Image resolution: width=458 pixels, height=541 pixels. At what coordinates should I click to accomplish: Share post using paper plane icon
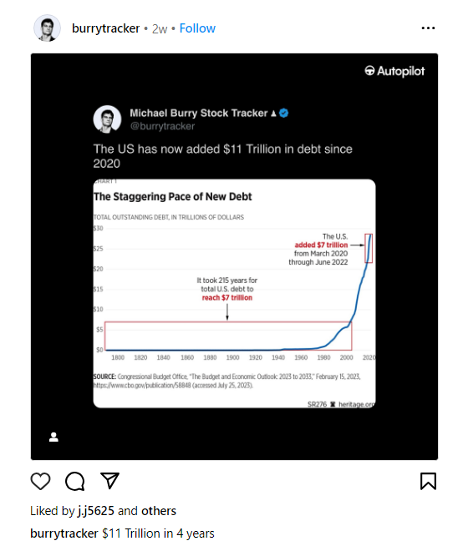109,480
